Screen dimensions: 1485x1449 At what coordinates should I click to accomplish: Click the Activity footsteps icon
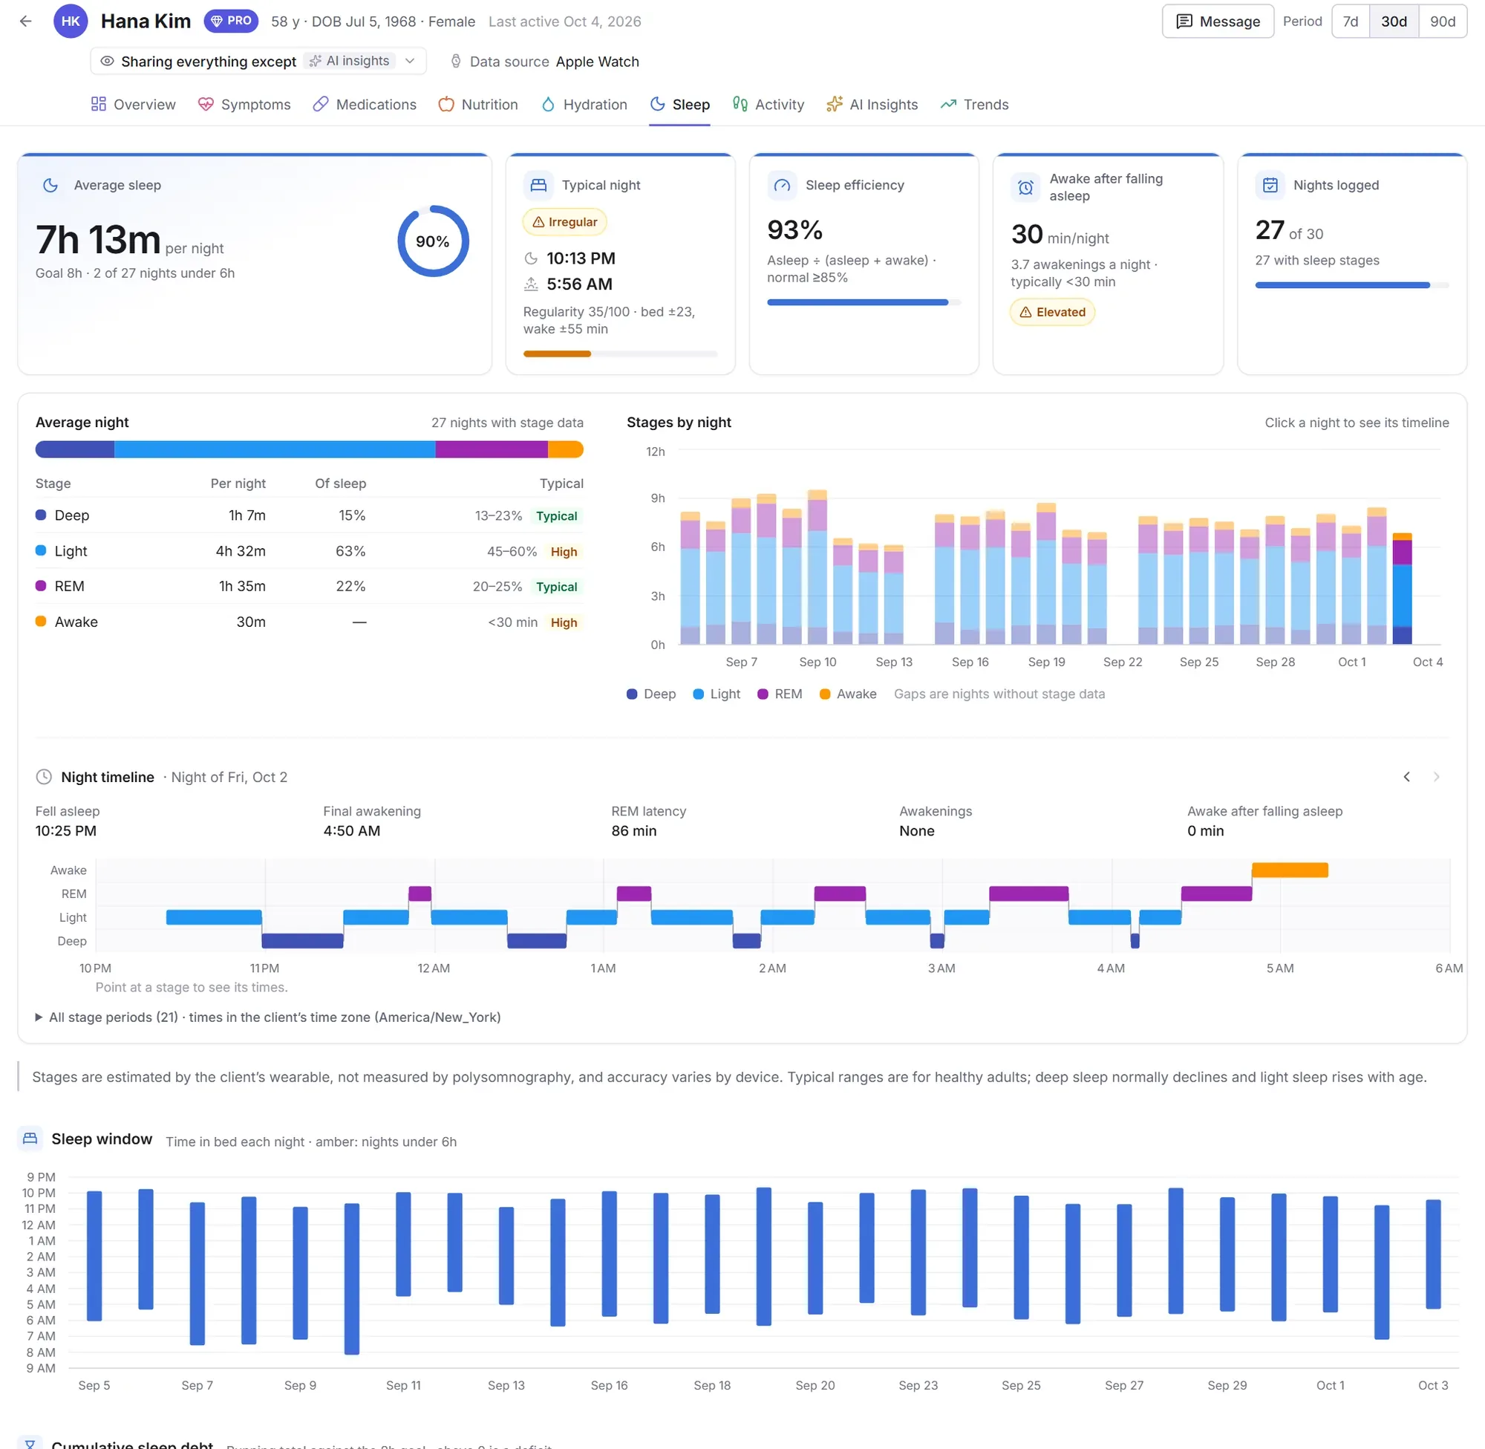(x=740, y=104)
